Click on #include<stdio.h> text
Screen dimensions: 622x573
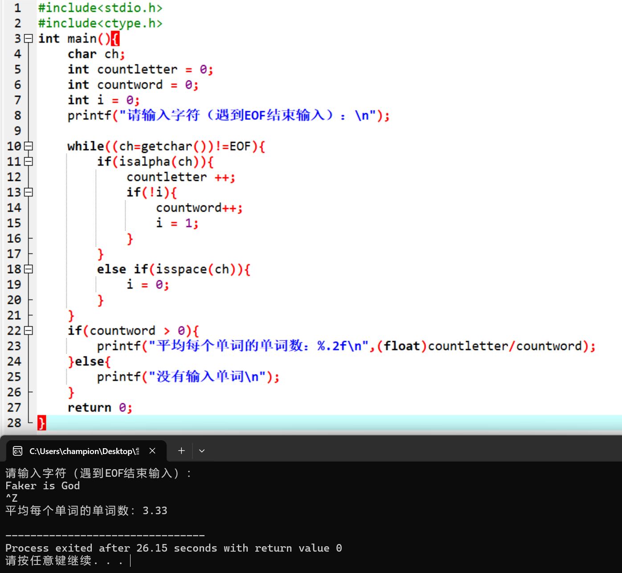(100, 8)
